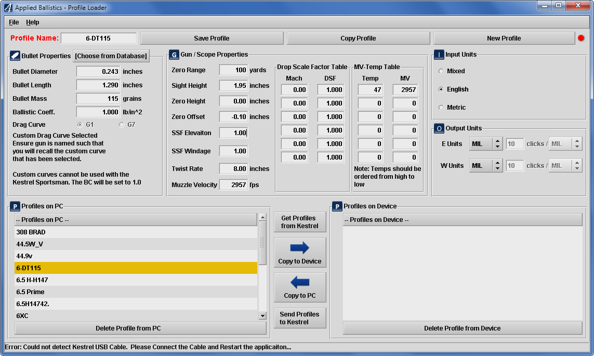Viewport: 594px width, 356px height.
Task: Open the File menu
Action: pyautogui.click(x=14, y=22)
